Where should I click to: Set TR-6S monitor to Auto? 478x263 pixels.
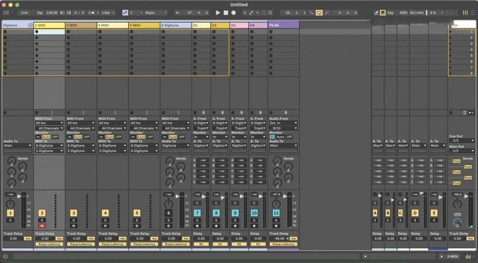point(280,137)
